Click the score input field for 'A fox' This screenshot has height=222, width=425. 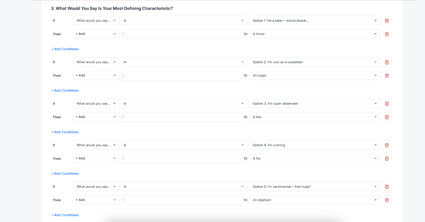pyautogui.click(x=182, y=159)
